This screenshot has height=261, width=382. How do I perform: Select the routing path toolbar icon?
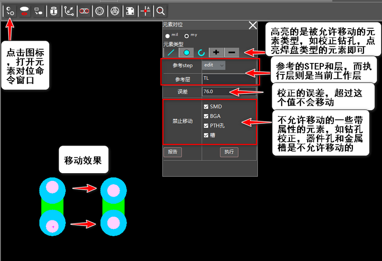tap(69, 10)
